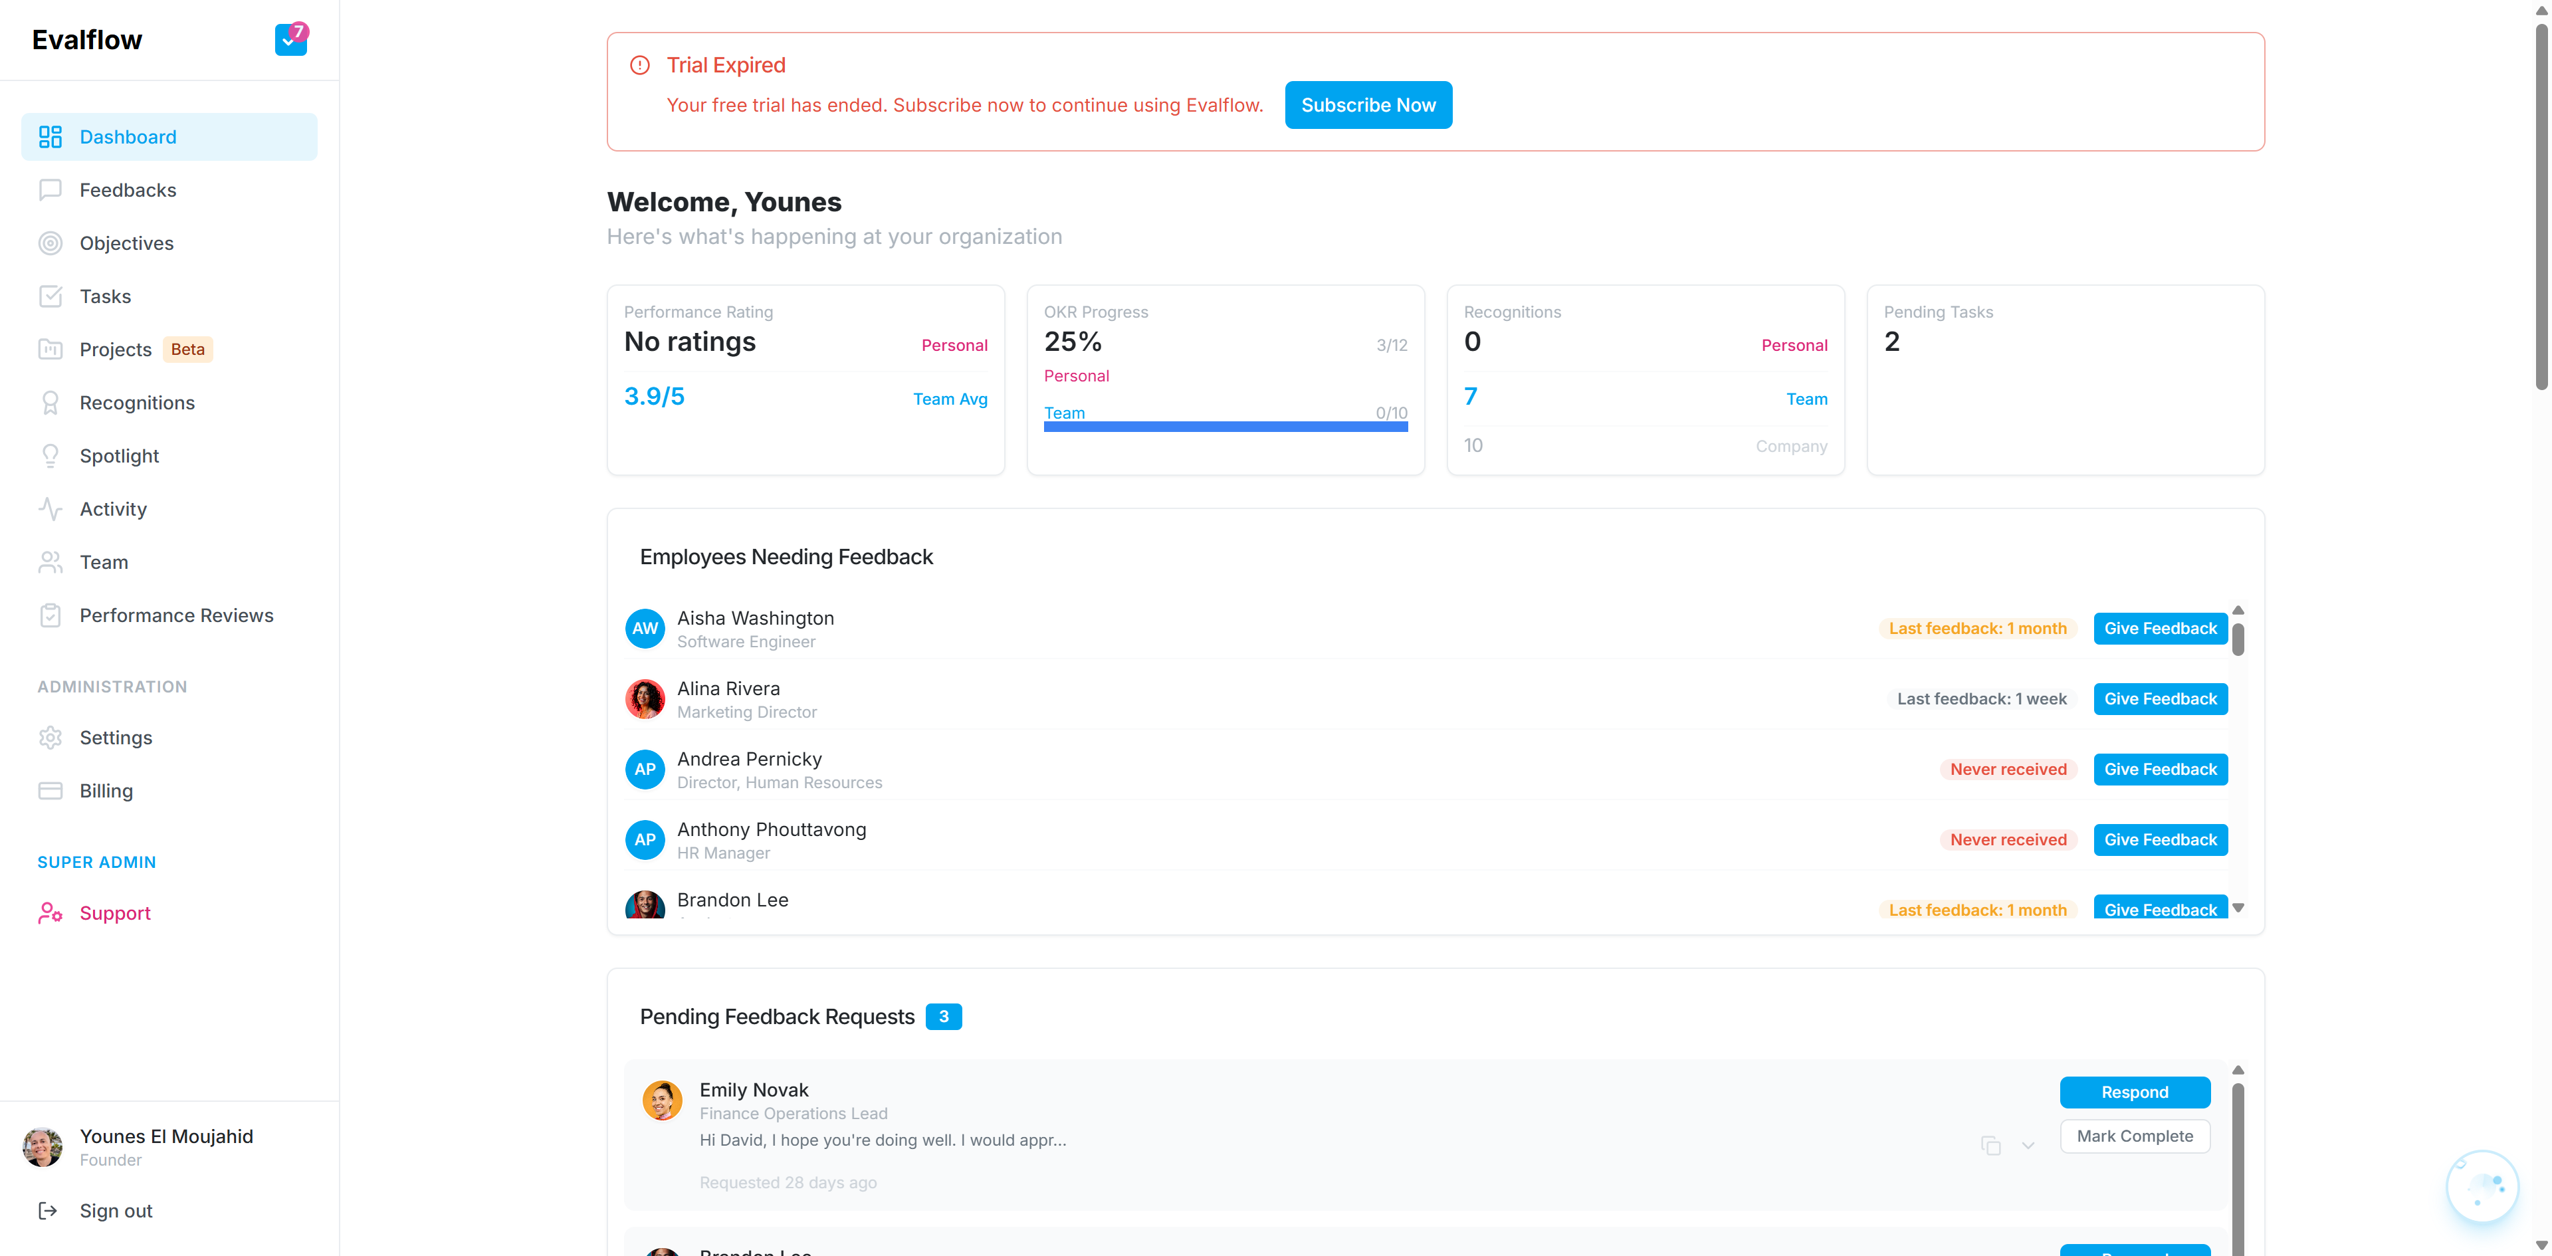
Task: Give Feedback to Andrea Pernicky
Action: (x=2160, y=770)
